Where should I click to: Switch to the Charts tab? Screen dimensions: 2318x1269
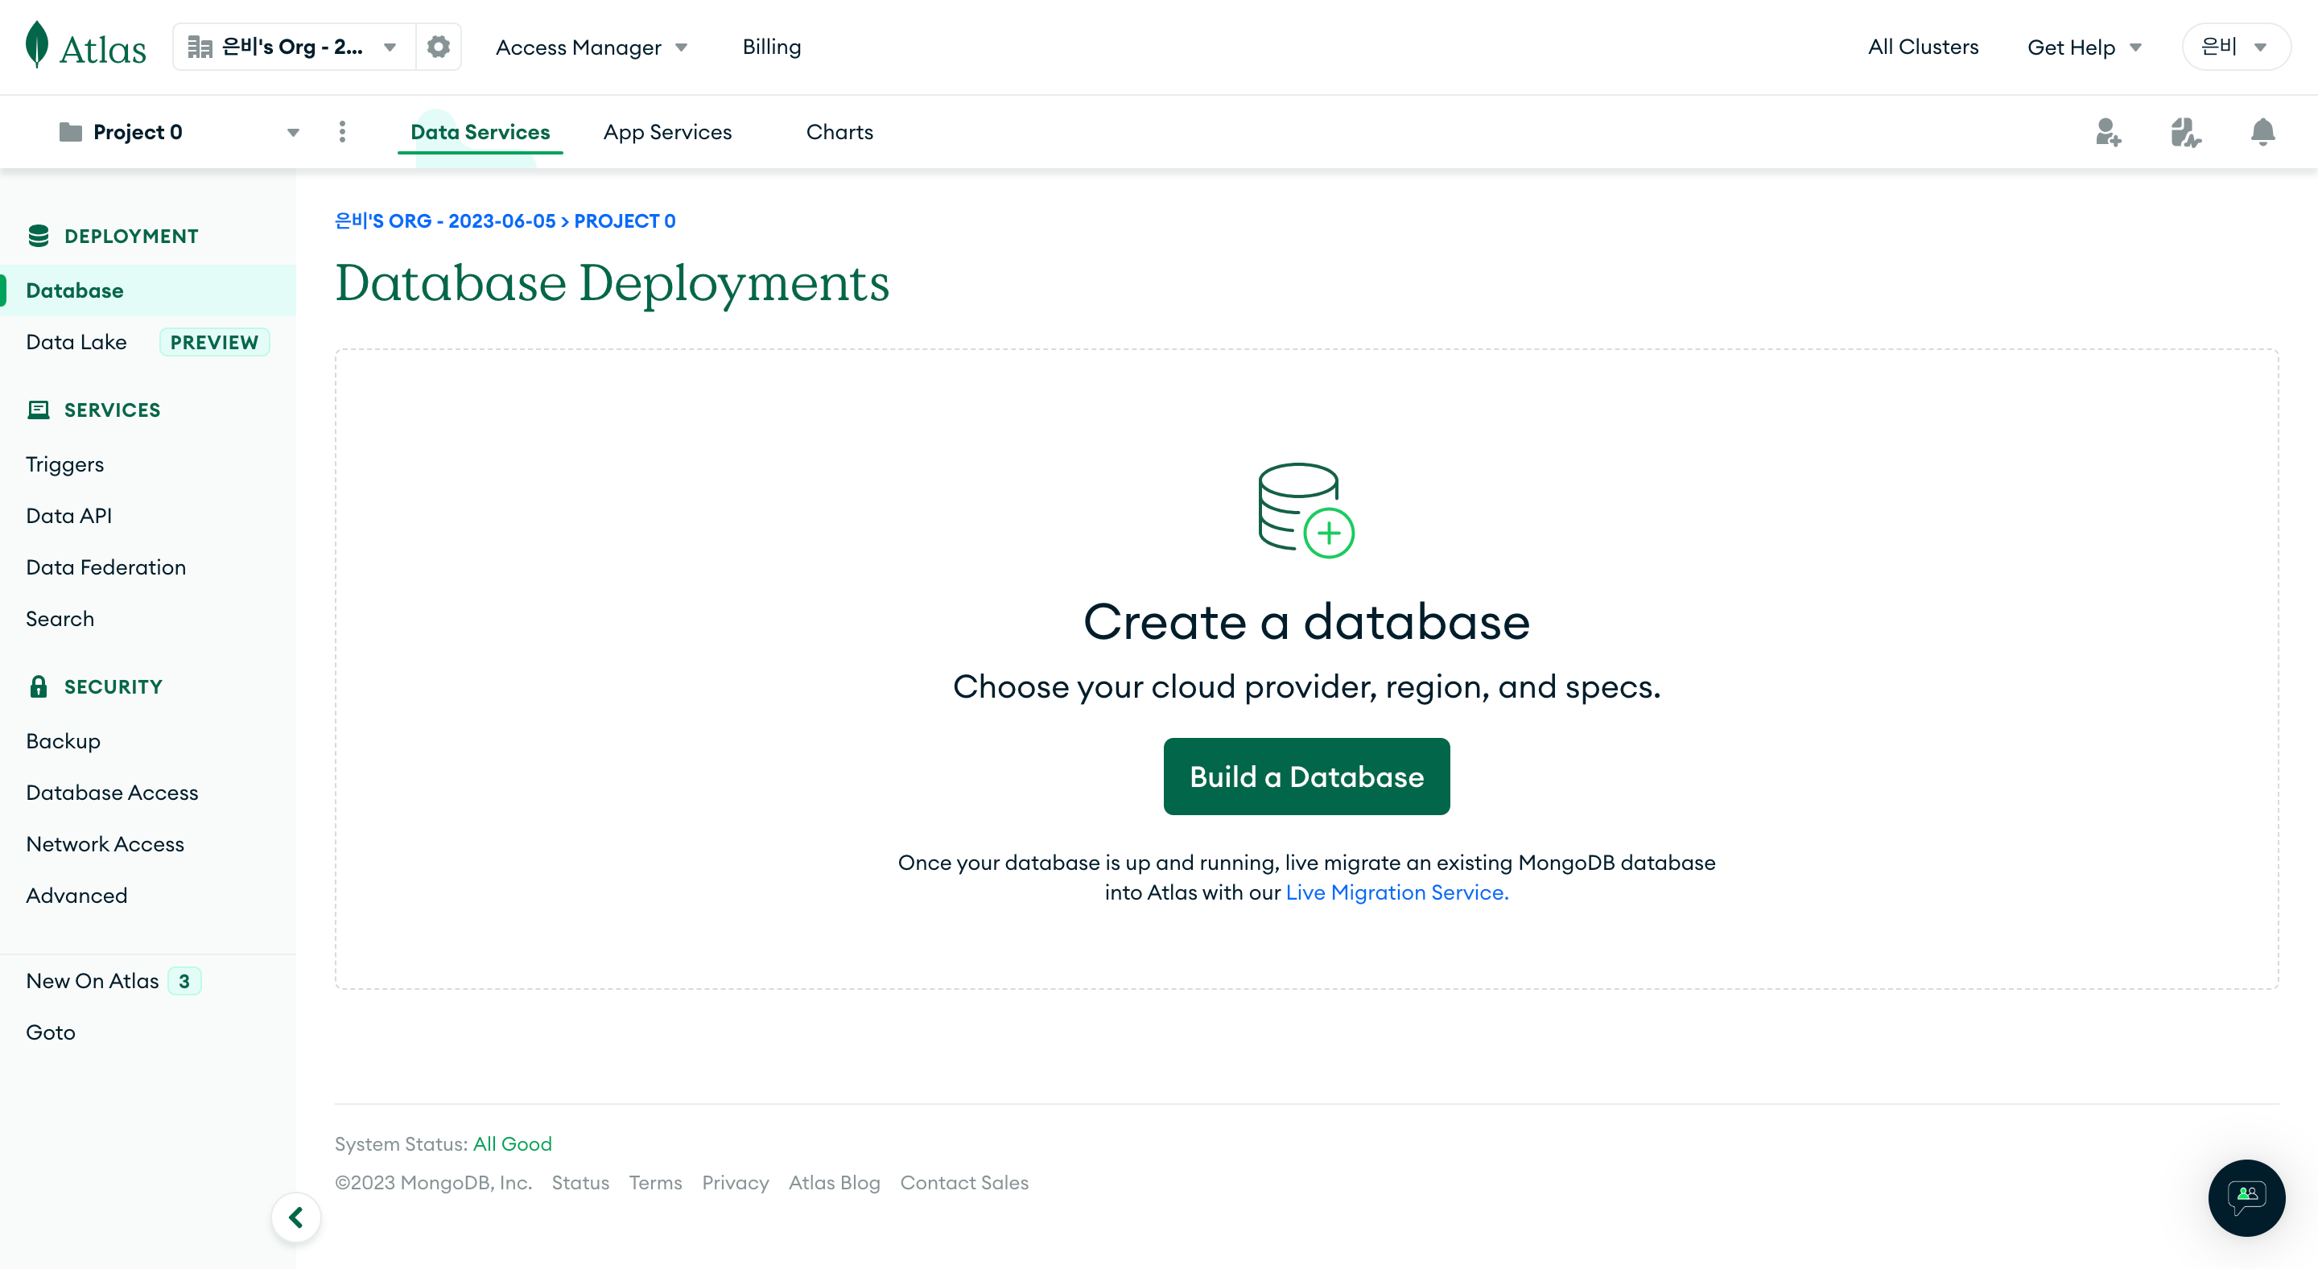[839, 132]
